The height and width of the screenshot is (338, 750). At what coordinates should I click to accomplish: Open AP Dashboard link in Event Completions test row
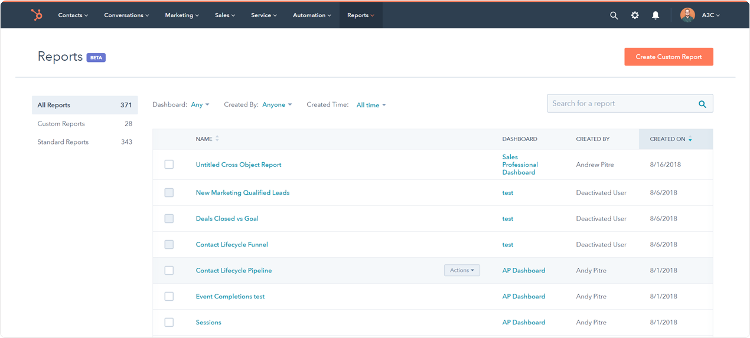[524, 297]
